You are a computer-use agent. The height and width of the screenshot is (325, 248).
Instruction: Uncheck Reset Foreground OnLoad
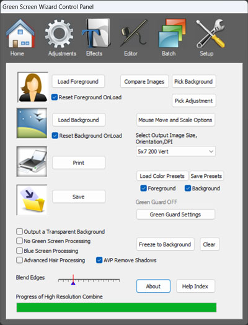pos(55,97)
